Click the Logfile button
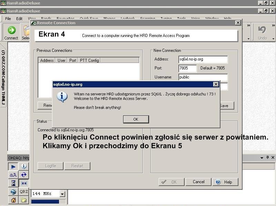 tap(50, 166)
